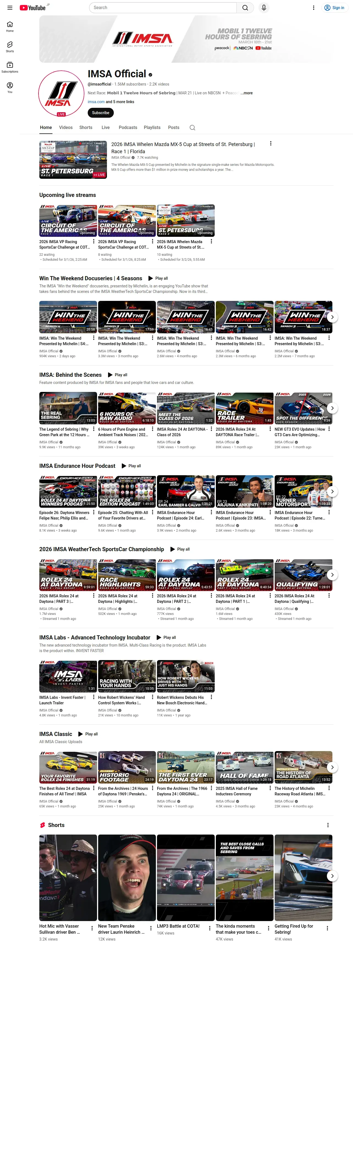Viewport: 353px width, 1165px height.
Task: Open the IMSA channel avatar
Action: point(62,93)
